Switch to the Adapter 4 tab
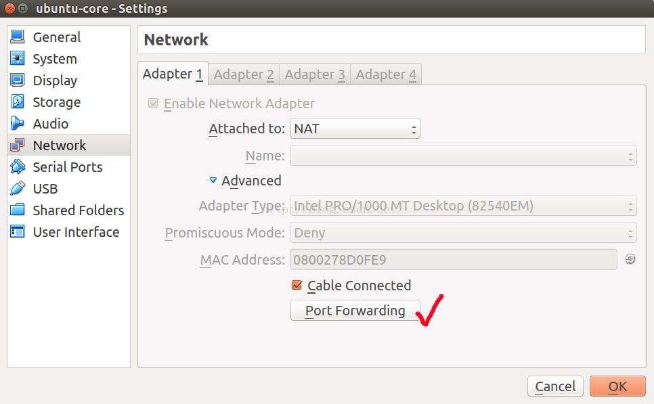 tap(386, 74)
